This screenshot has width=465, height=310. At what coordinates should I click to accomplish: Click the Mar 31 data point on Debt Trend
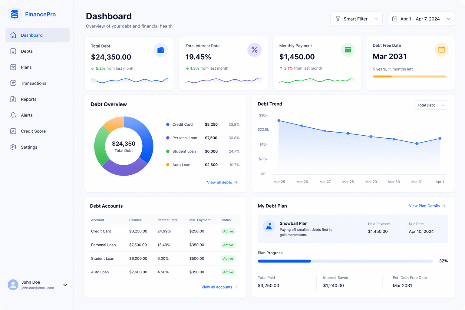coord(417,143)
